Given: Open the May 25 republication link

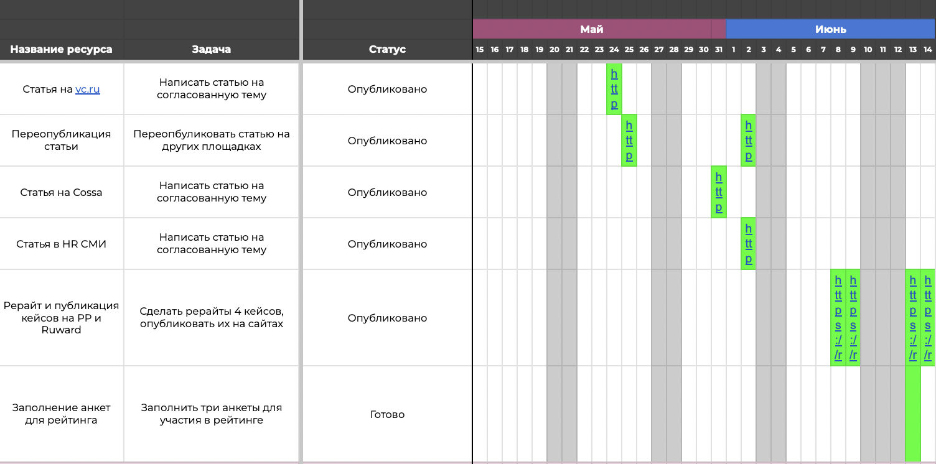Looking at the screenshot, I should click(x=629, y=141).
